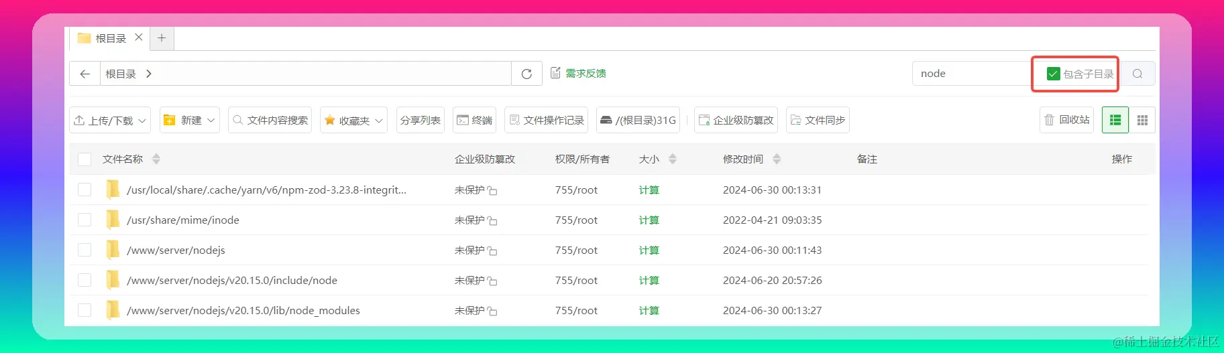Add a new tab with plus icon

pyautogui.click(x=162, y=38)
